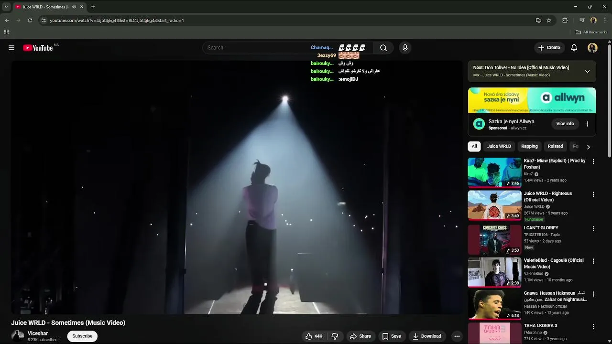Open more actions ellipsis under video

(x=457, y=336)
